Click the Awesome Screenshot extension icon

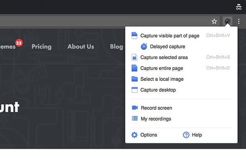227,21
